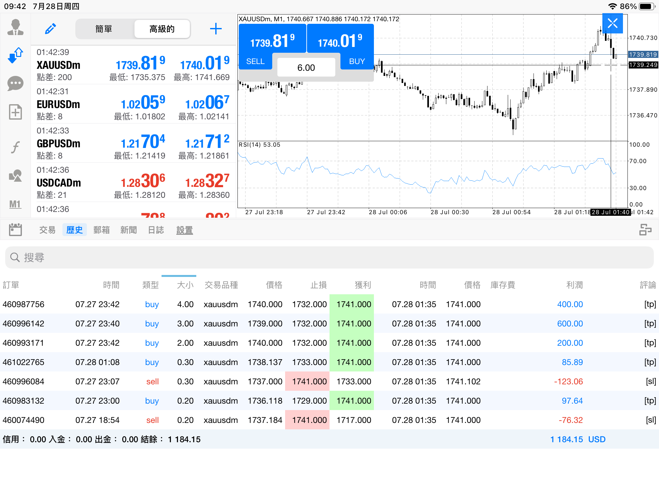
Task: Toggle the panel layout icon at right
Action: click(645, 230)
